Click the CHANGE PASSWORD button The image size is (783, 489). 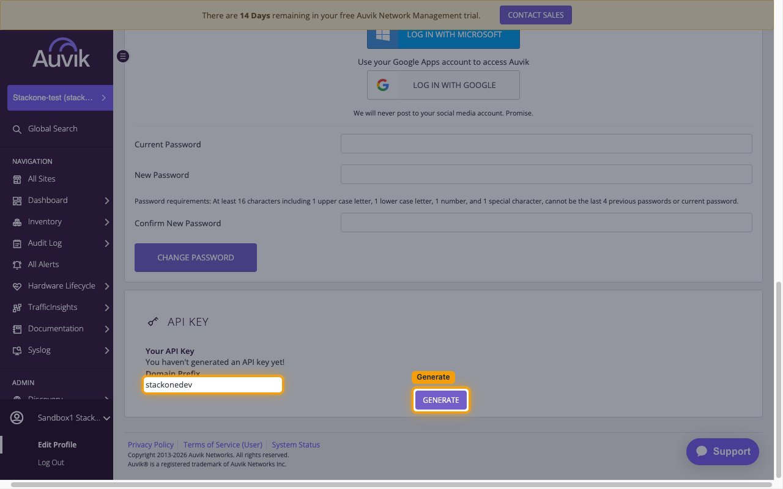[x=196, y=257]
